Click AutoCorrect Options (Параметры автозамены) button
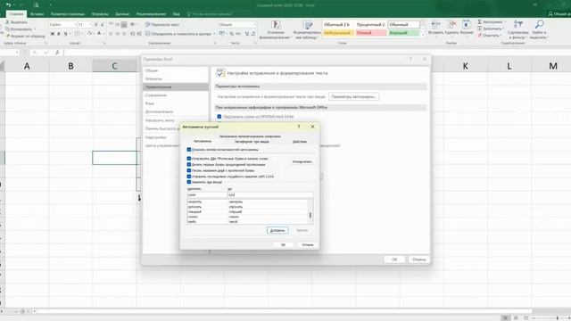The image size is (571, 321). click(353, 97)
